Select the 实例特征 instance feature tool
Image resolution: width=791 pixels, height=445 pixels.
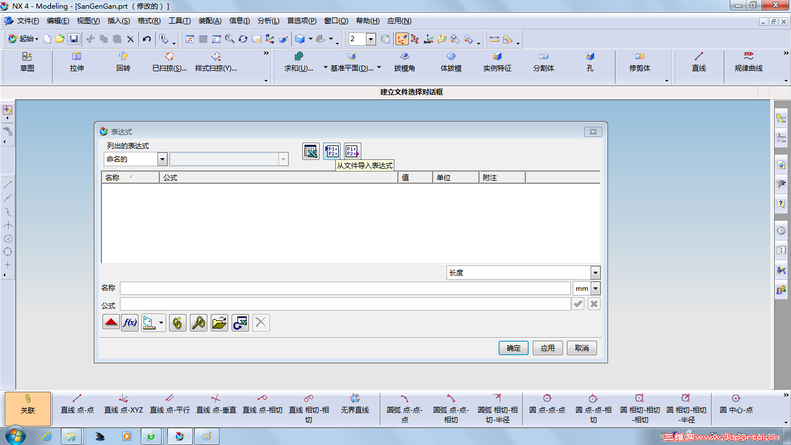pos(497,62)
